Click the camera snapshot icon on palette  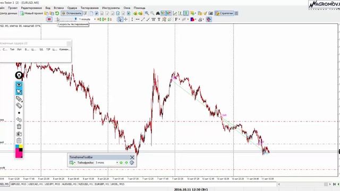19,134
